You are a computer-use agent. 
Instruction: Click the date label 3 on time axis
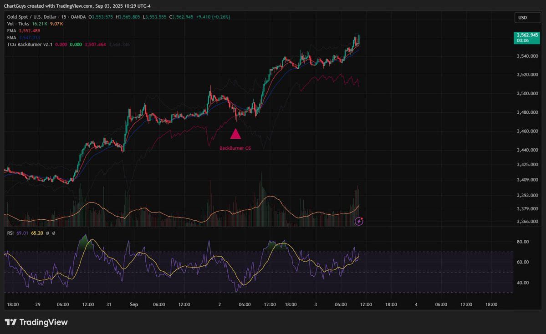coord(316,304)
